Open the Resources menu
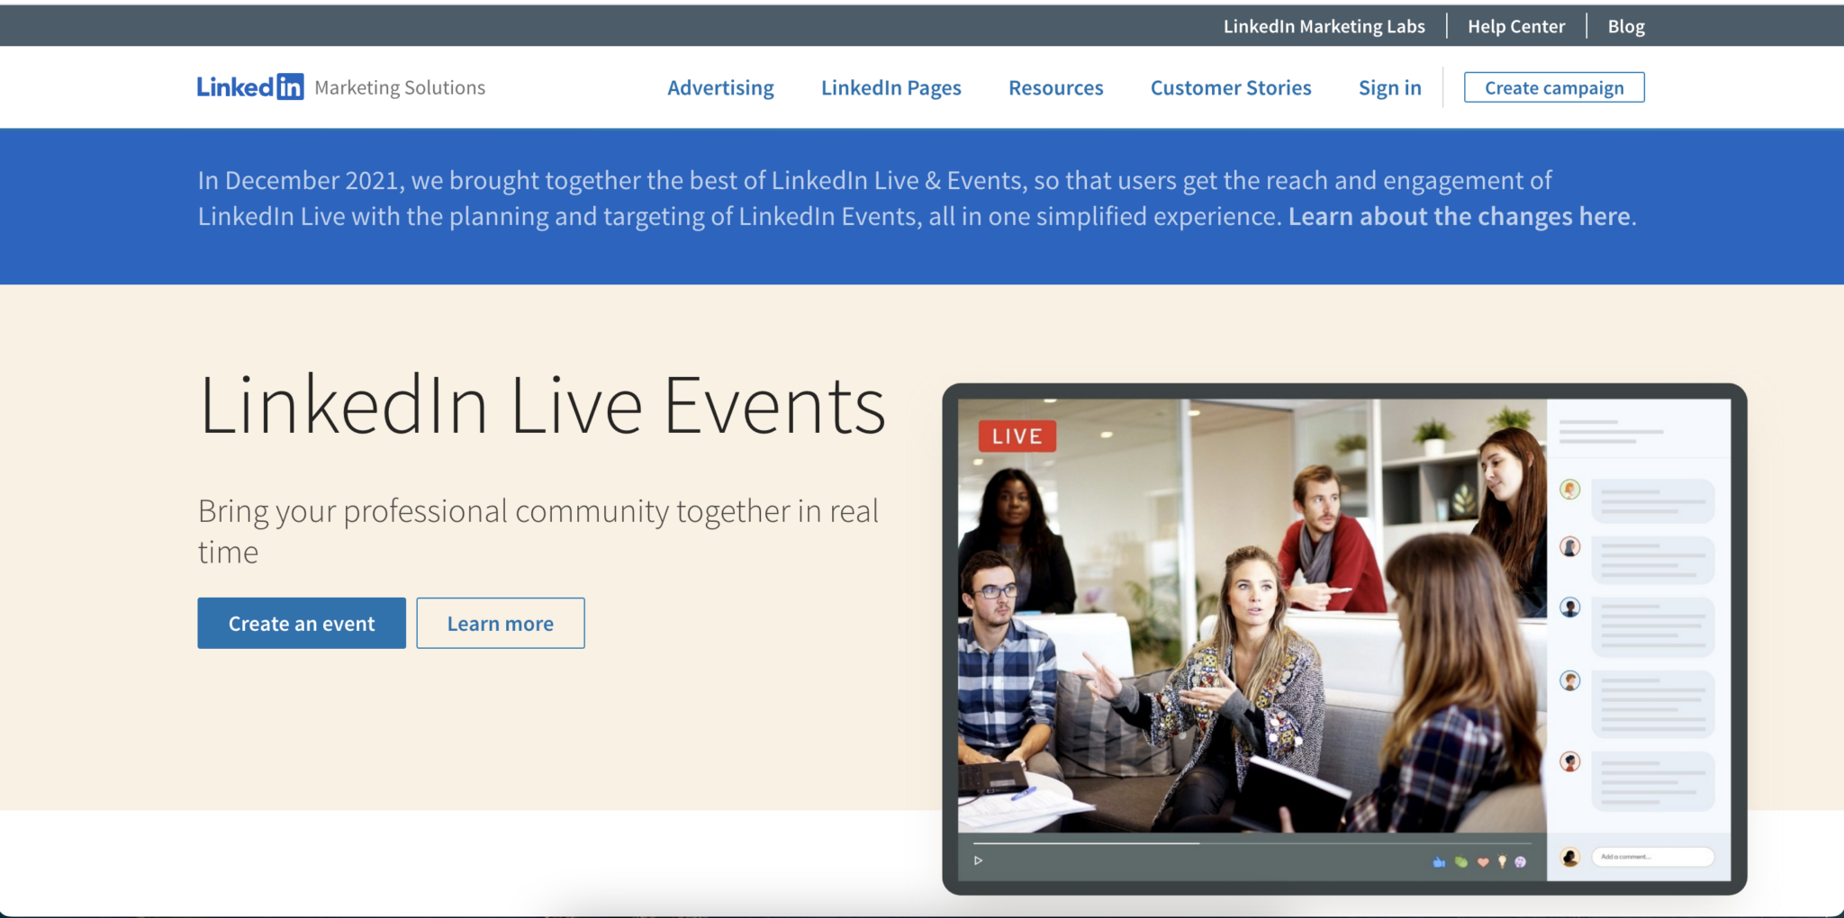Image resolution: width=1844 pixels, height=918 pixels. coord(1056,88)
